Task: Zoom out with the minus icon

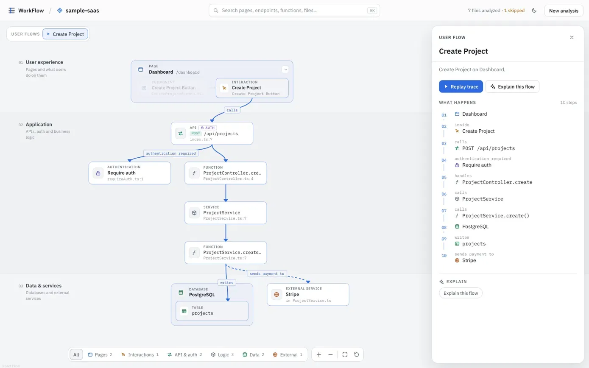Action: click(330, 354)
